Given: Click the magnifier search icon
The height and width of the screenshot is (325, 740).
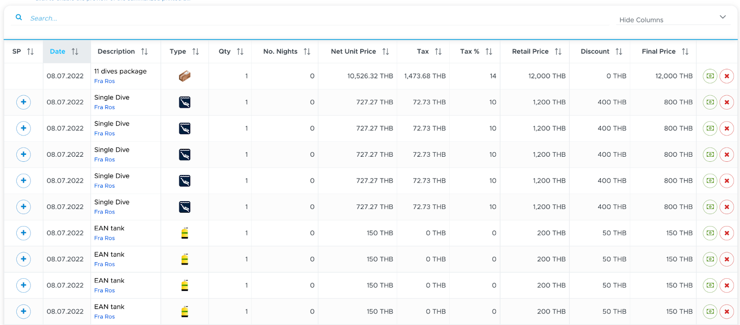Looking at the screenshot, I should pyautogui.click(x=19, y=18).
